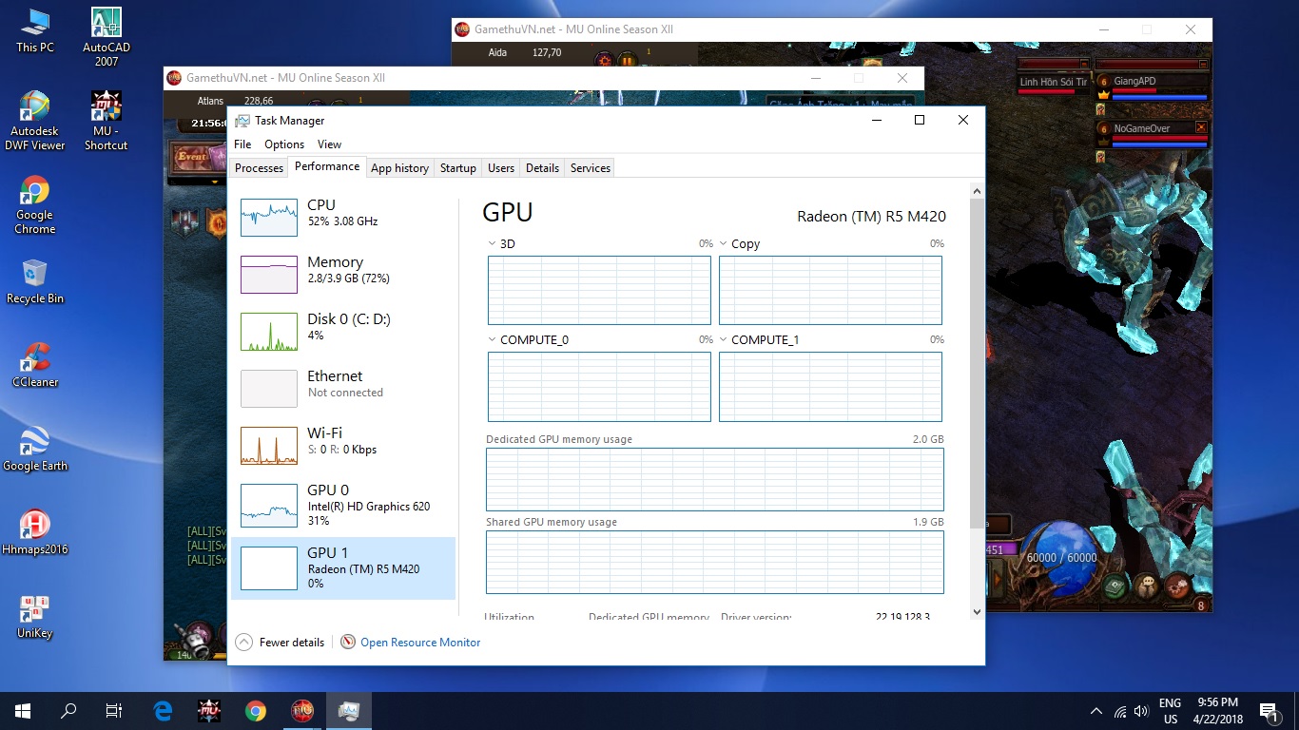The image size is (1299, 730).
Task: Select MU - Shortcut desktop icon
Action: click(x=107, y=121)
